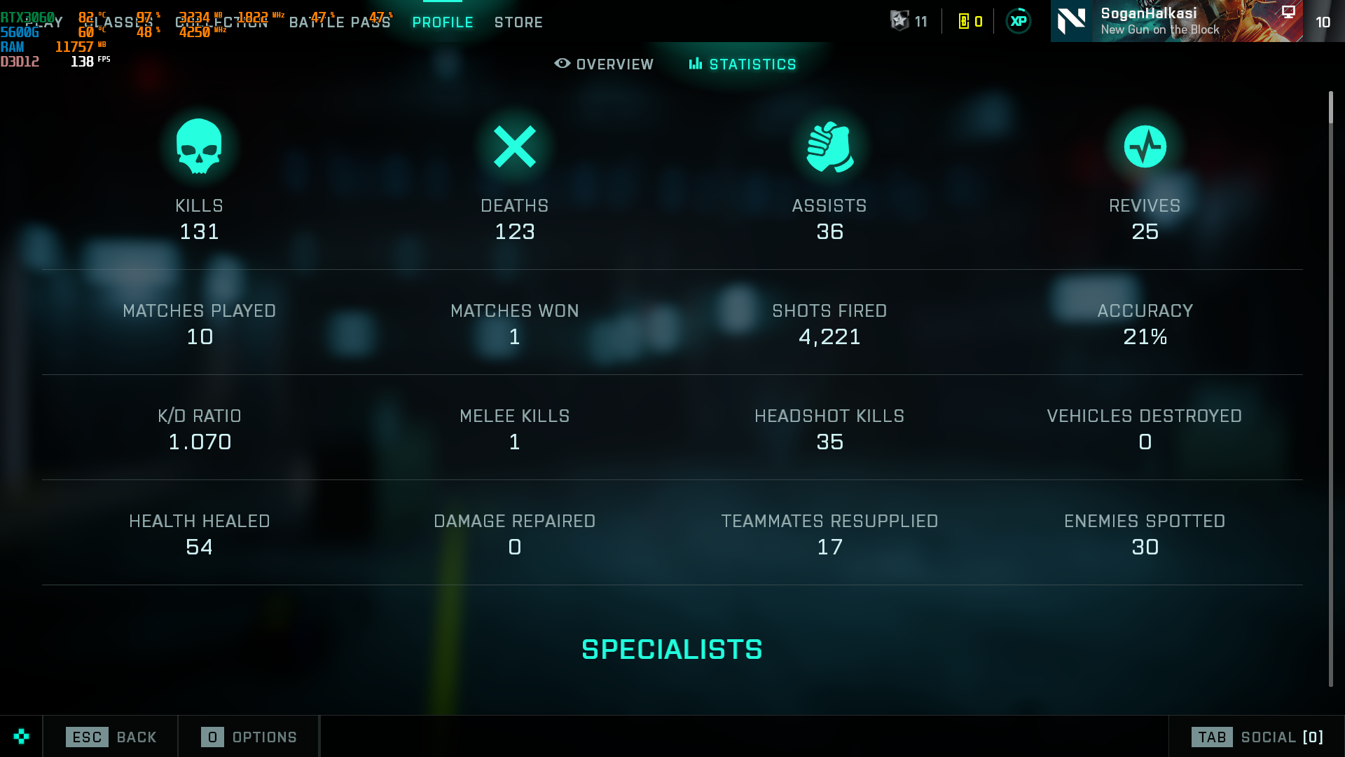Screen dimensions: 1345x757
Task: Click the SoganHalkasi player card
Action: click(x=1177, y=21)
